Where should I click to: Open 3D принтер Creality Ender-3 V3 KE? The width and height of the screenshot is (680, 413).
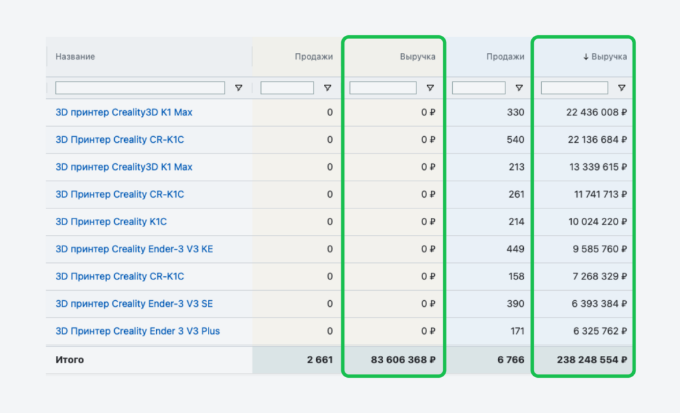134,249
